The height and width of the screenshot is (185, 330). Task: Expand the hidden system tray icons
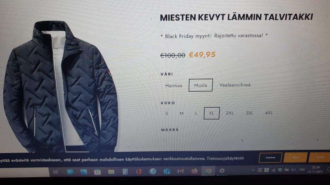point(253,170)
